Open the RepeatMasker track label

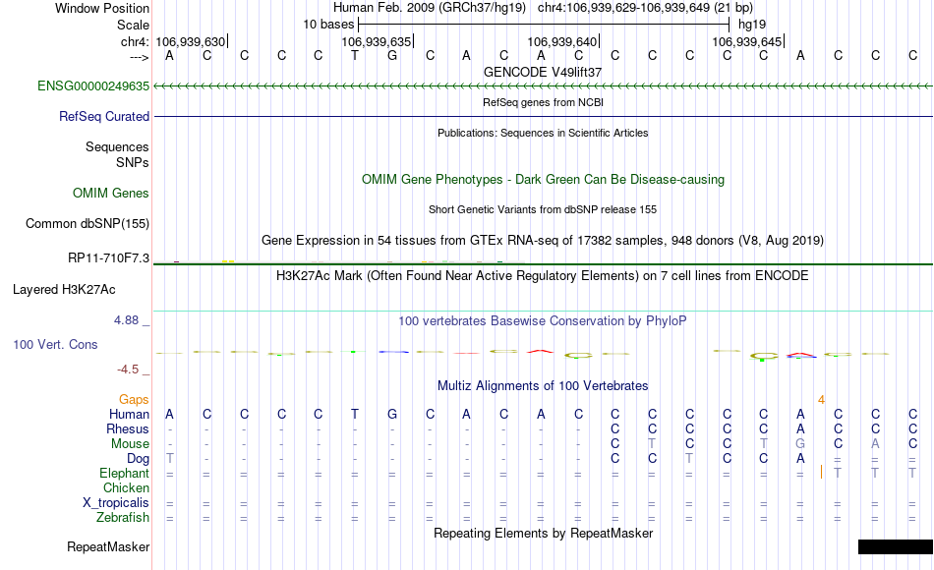click(x=108, y=546)
